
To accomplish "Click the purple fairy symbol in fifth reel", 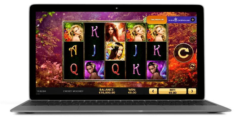I will 156,70.
